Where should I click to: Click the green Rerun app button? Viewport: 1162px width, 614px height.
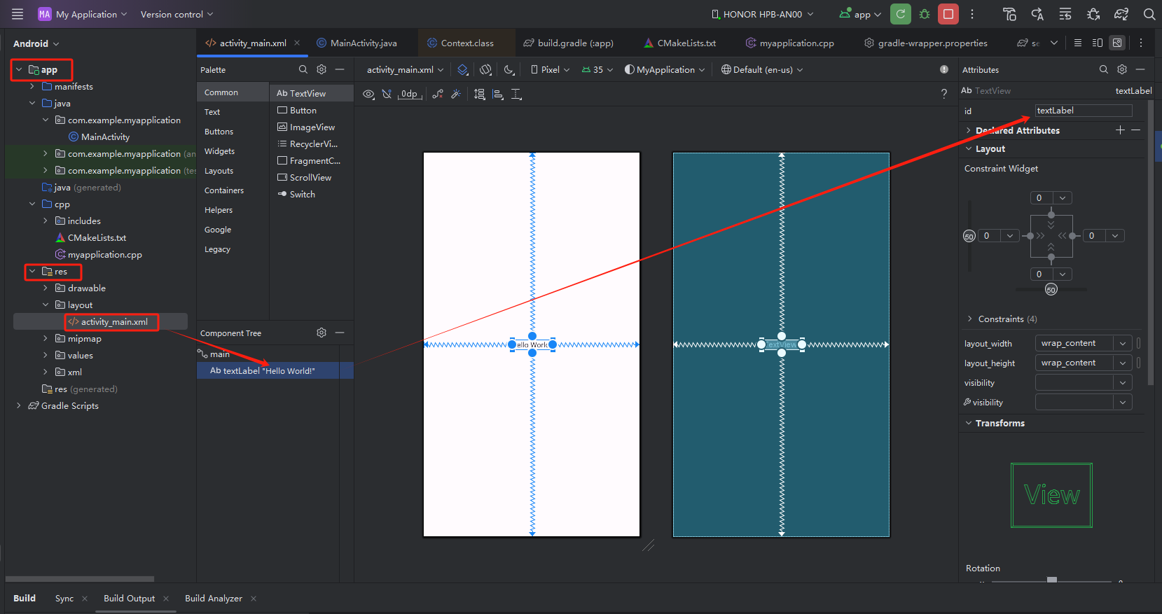coord(901,14)
